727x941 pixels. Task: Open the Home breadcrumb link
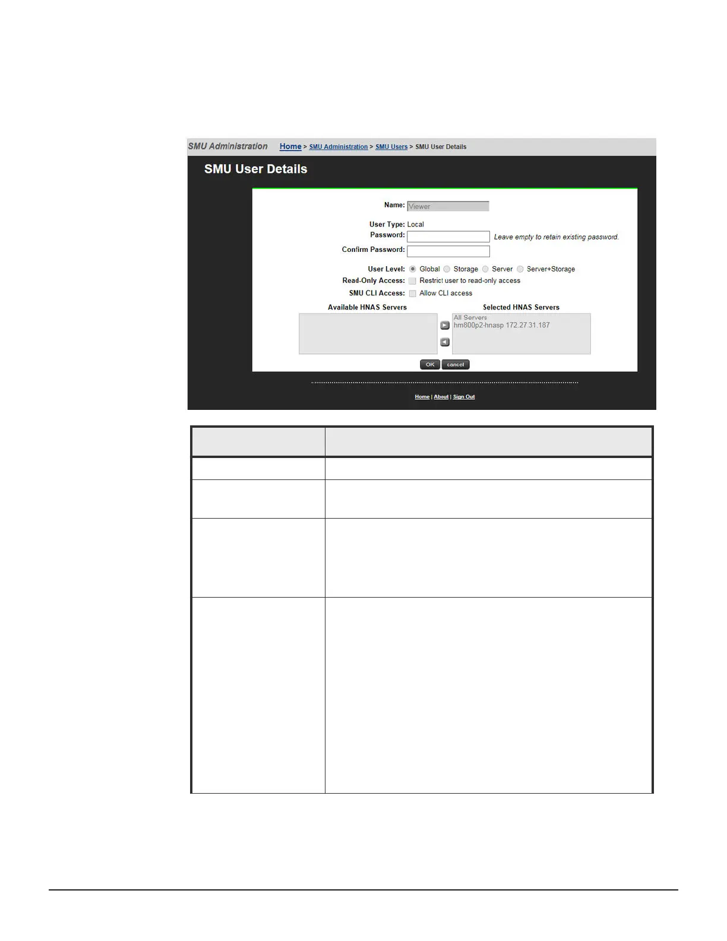tap(290, 147)
